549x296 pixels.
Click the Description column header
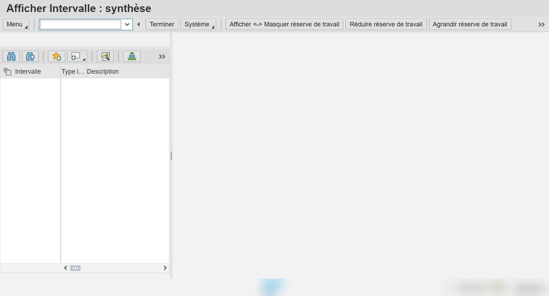[128, 72]
